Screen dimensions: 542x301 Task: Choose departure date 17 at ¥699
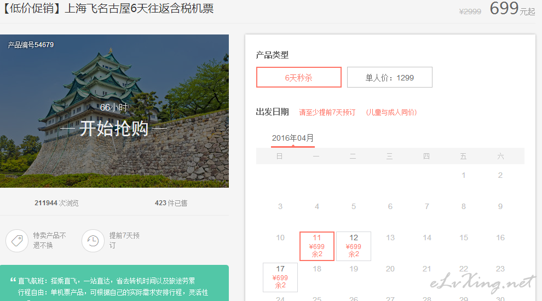coord(280,277)
